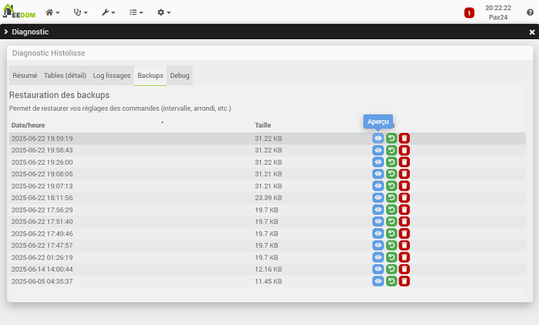The image size is (539, 325).
Task: Switch to the Tables (détail) tab
Action: 65,75
